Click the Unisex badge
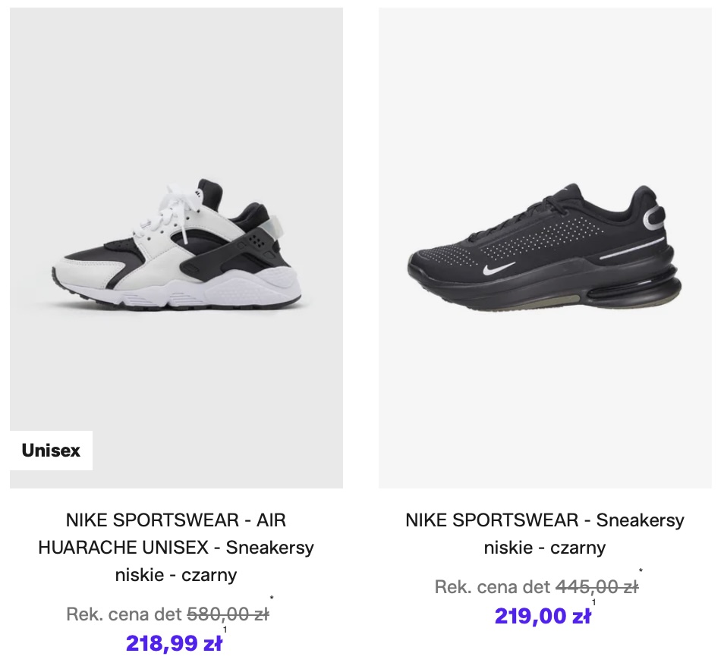Image resolution: width=724 pixels, height=669 pixels. tap(51, 451)
